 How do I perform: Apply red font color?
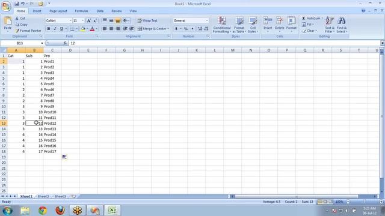tap(92, 29)
